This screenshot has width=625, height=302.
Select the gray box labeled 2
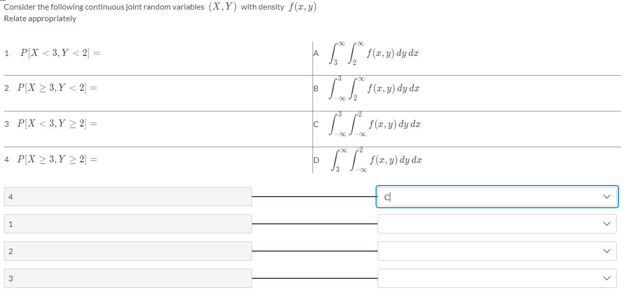tap(126, 251)
